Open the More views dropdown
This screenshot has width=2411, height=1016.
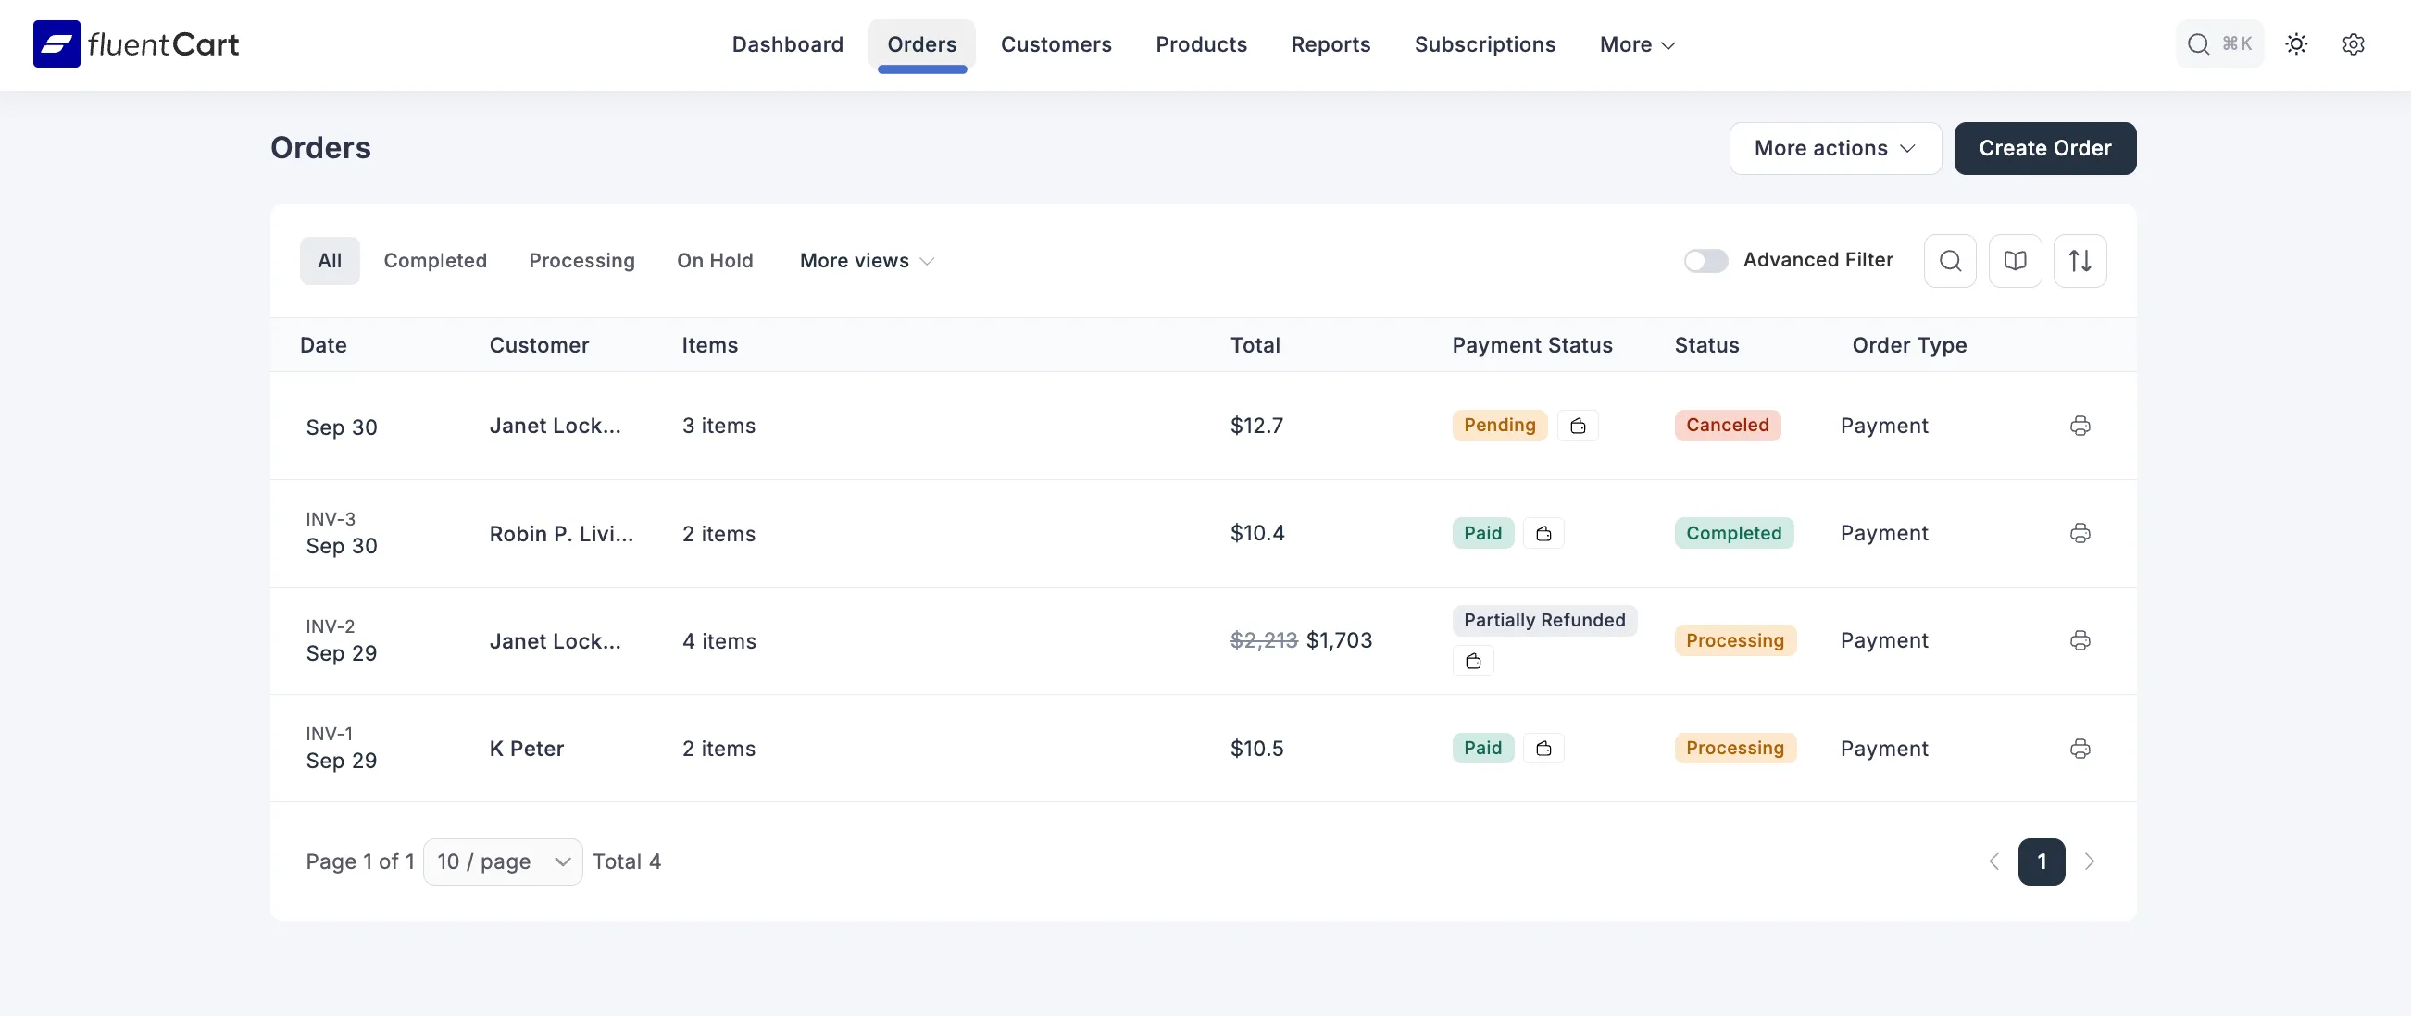863,260
